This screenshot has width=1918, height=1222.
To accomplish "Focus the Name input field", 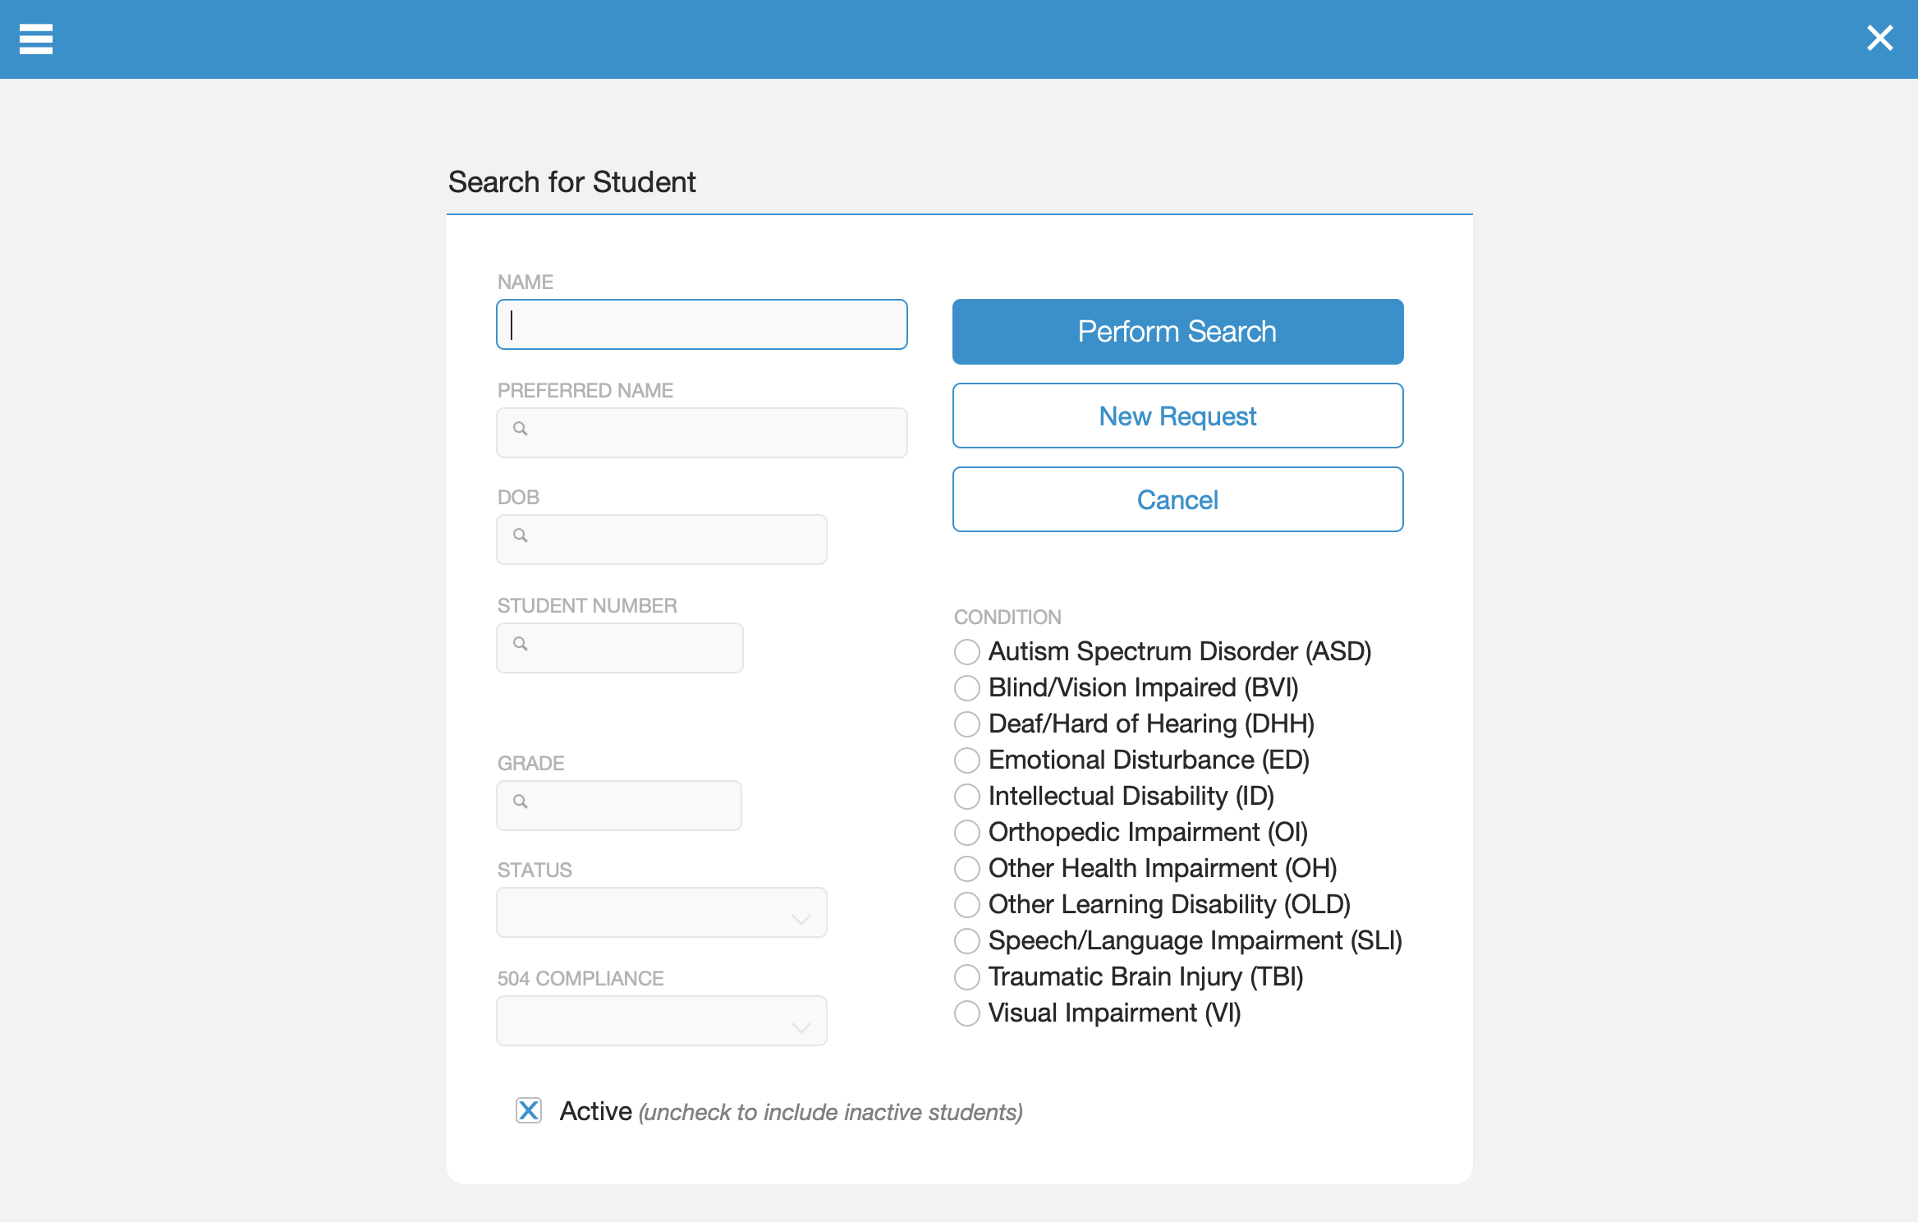I will (x=702, y=324).
